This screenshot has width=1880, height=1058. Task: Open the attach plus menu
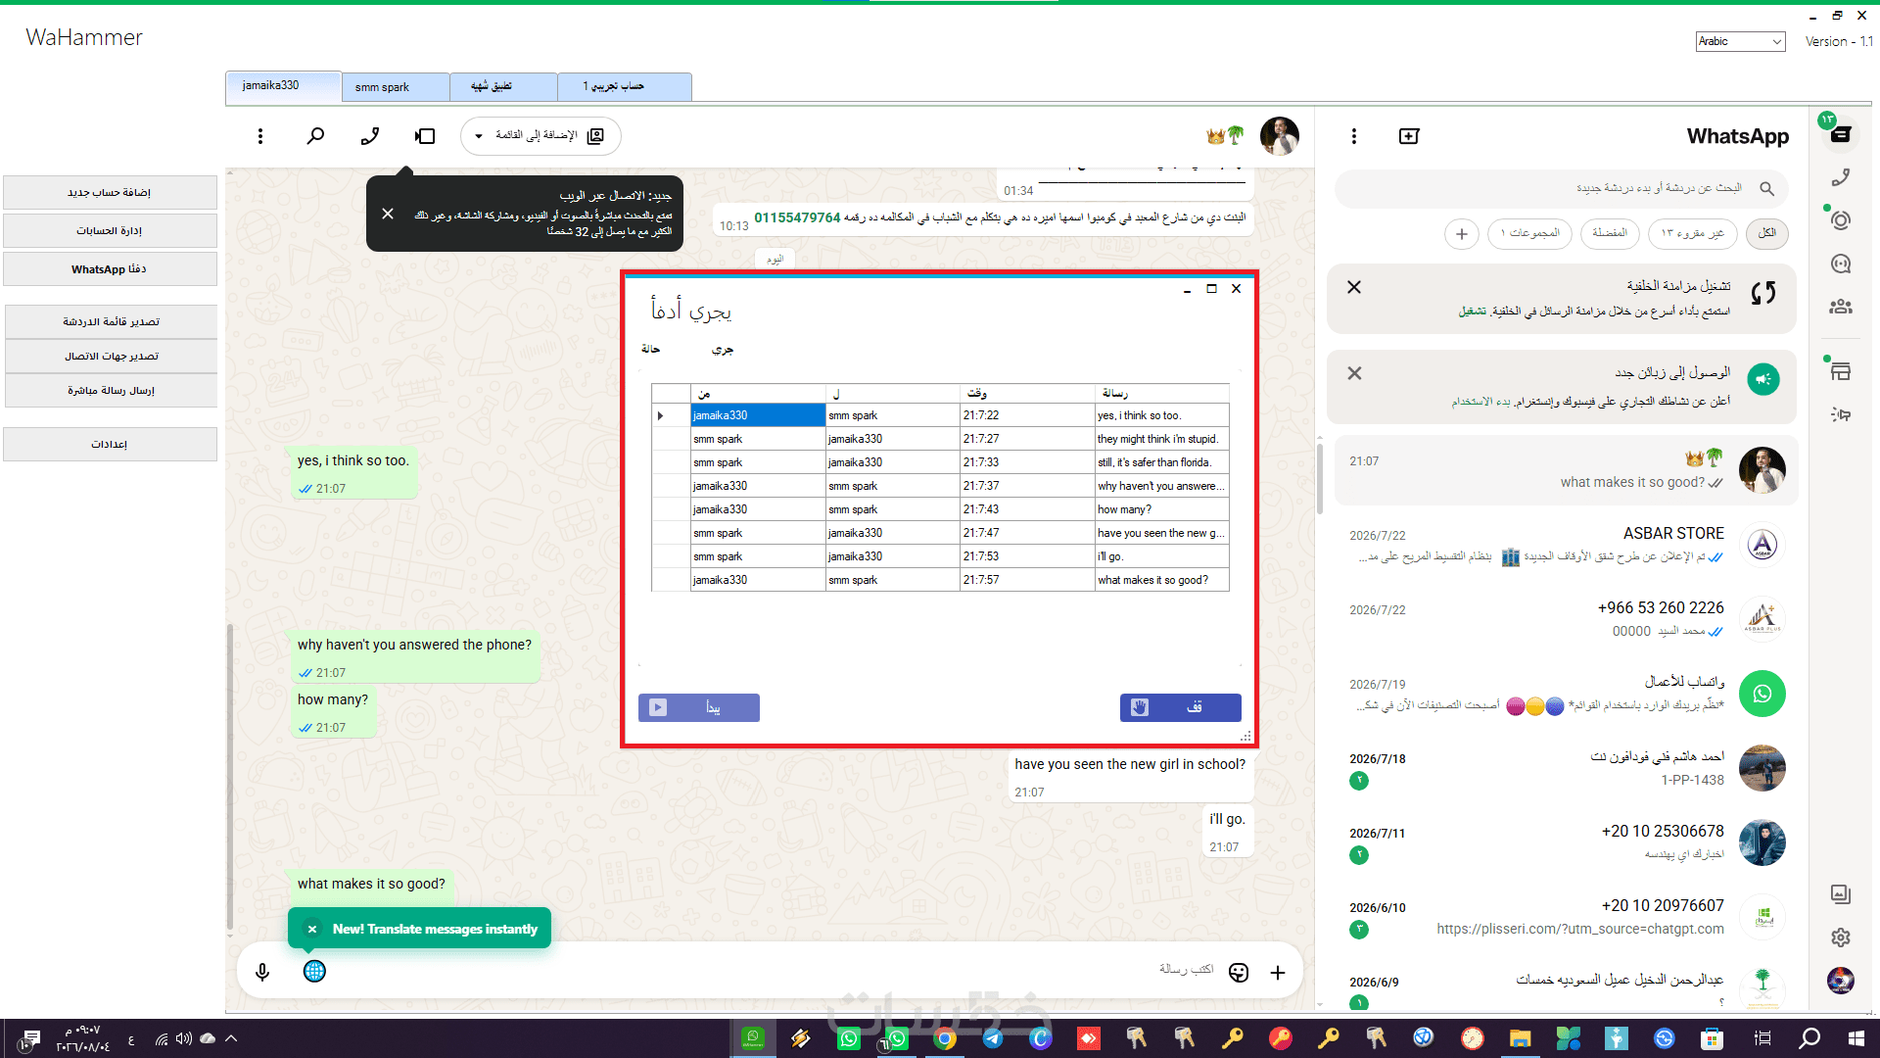(x=1278, y=972)
